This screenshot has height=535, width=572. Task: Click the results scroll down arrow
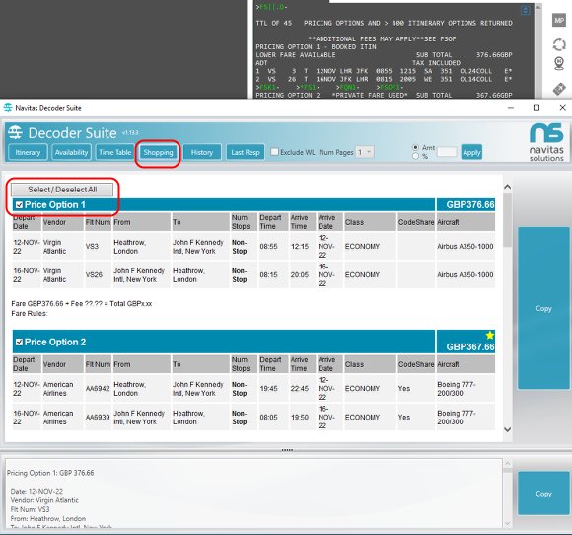coord(507,429)
